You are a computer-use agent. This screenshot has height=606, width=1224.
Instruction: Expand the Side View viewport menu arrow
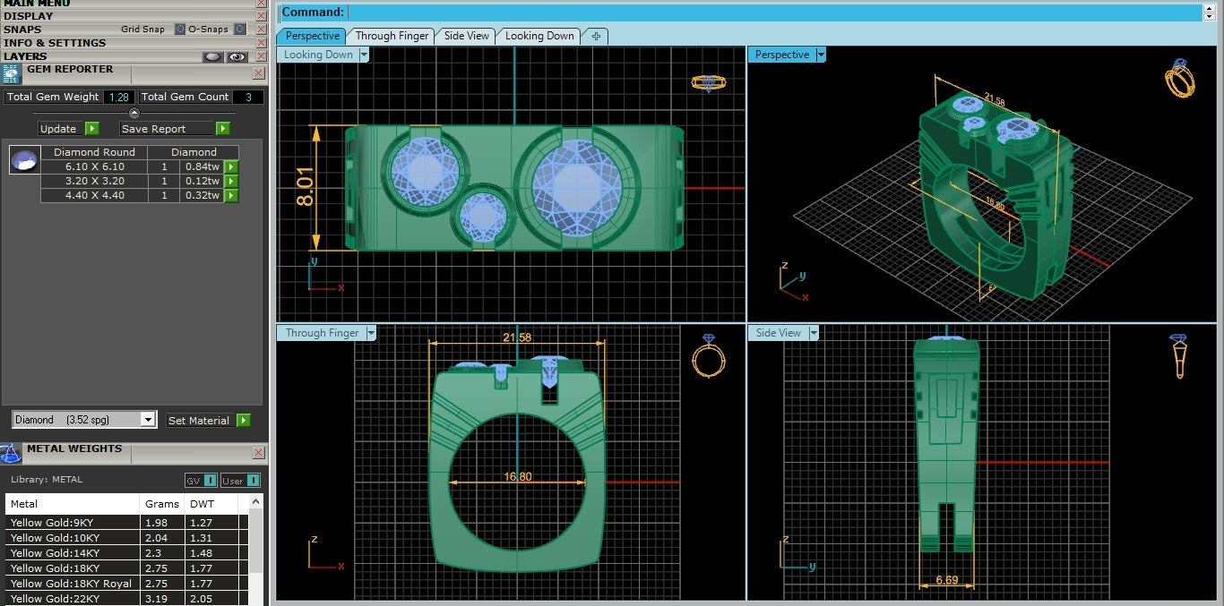click(814, 333)
